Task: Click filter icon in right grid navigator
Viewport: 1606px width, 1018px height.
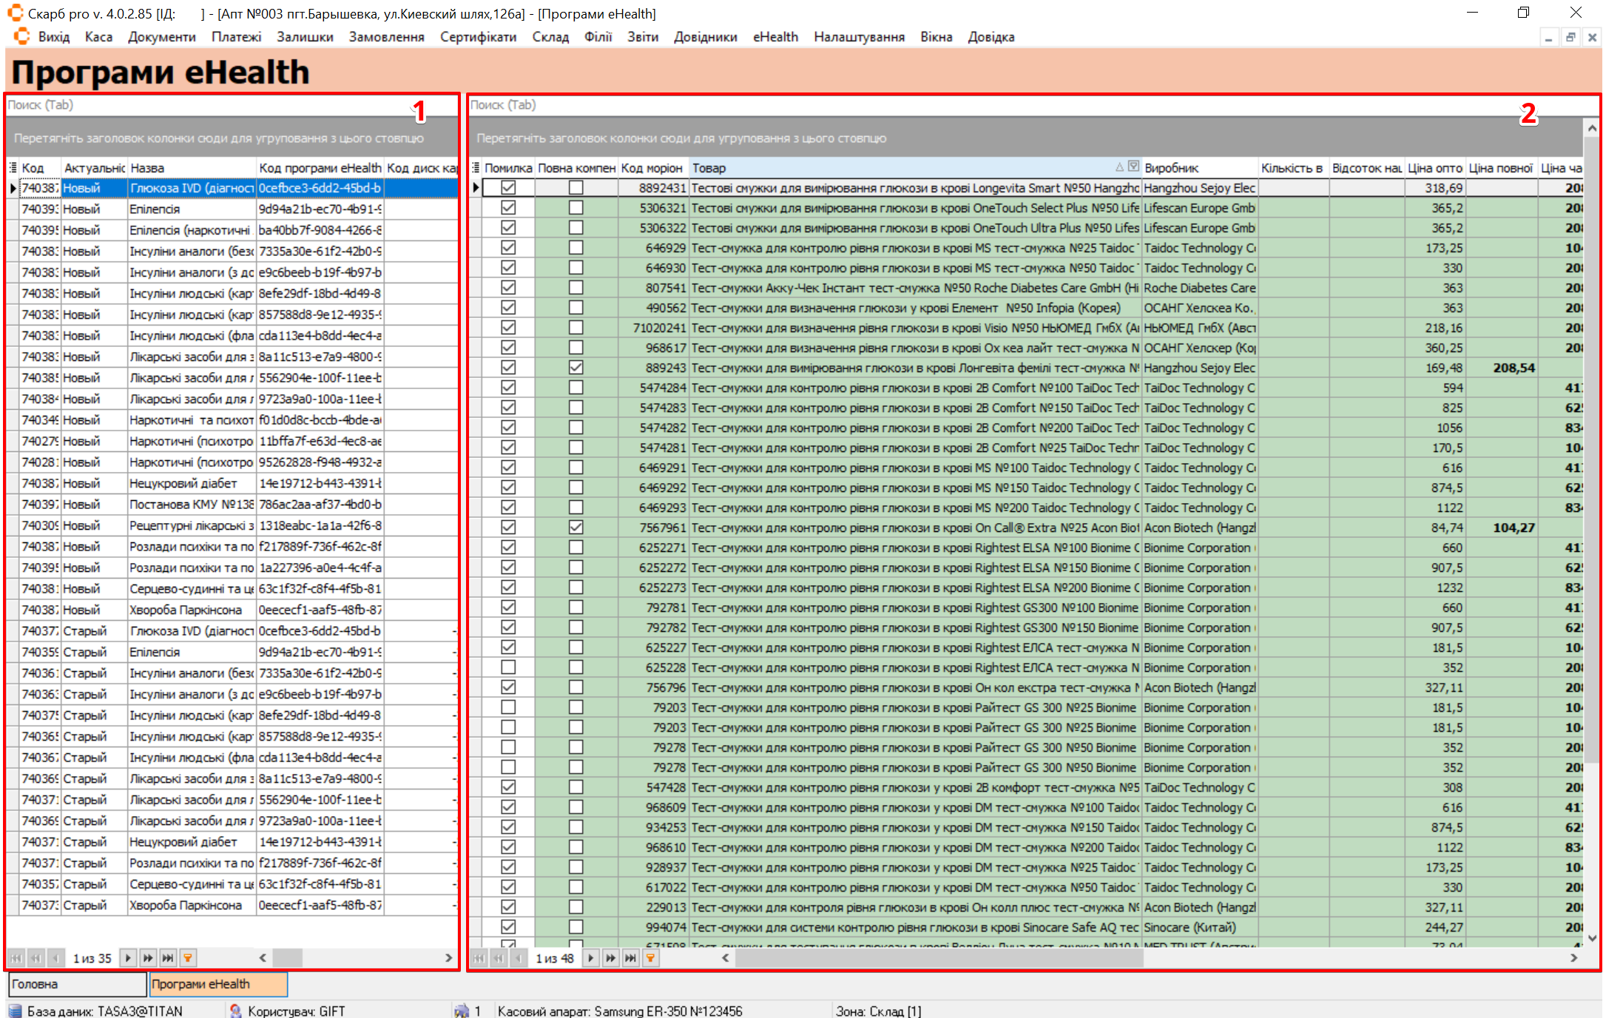Action: pos(650,958)
